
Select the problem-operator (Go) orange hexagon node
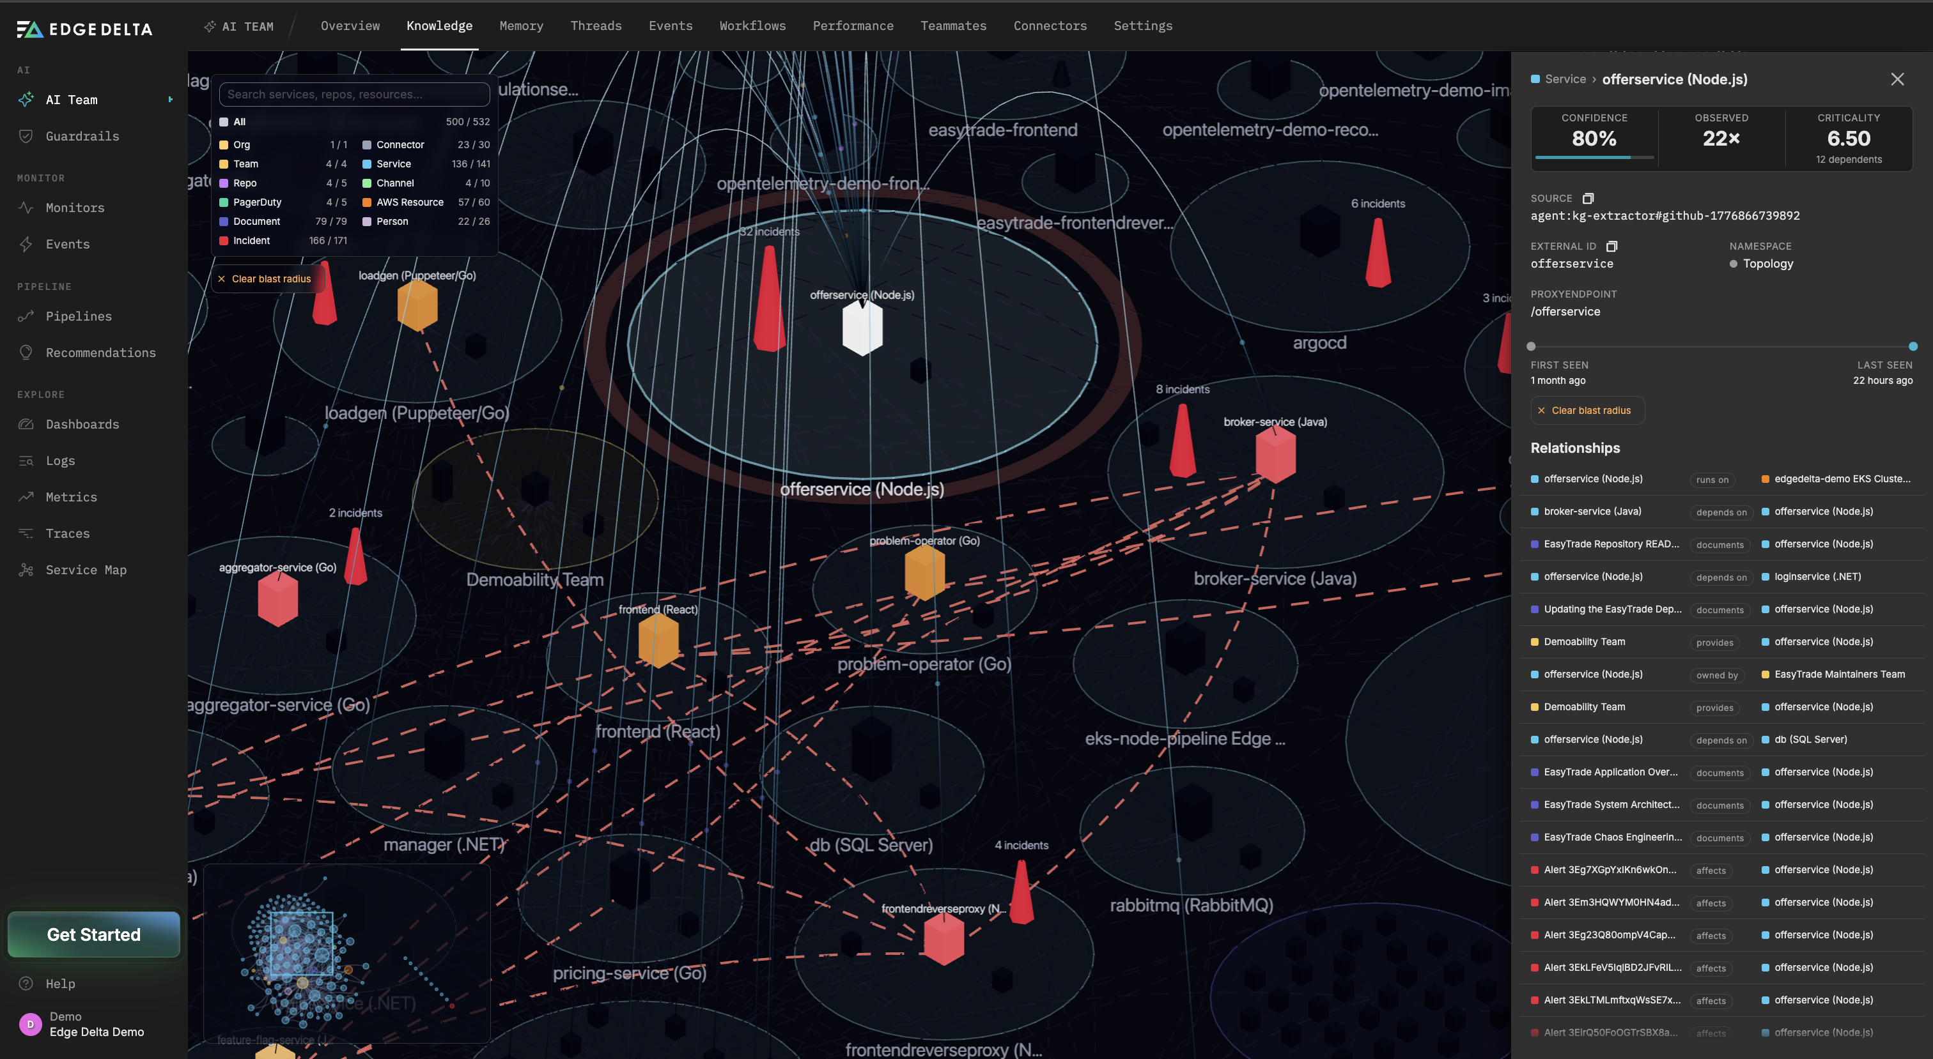924,572
